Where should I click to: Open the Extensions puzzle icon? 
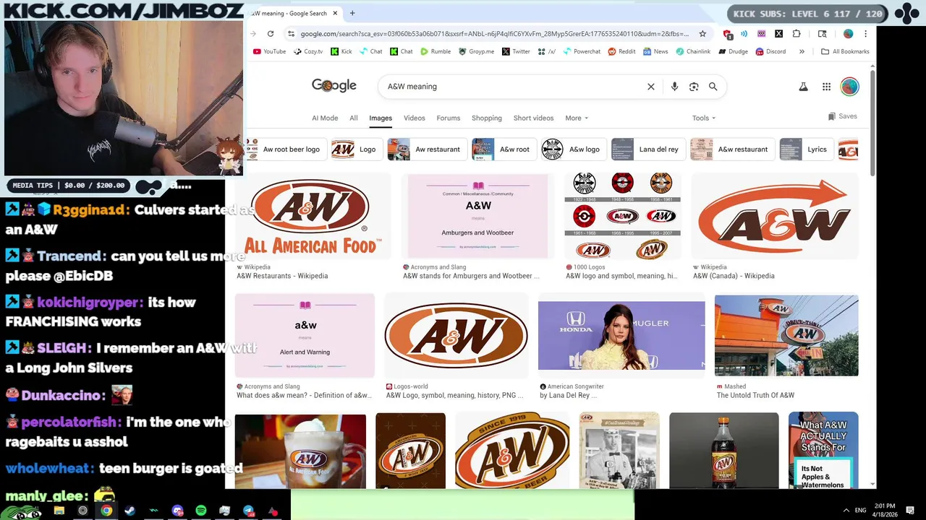pos(797,33)
